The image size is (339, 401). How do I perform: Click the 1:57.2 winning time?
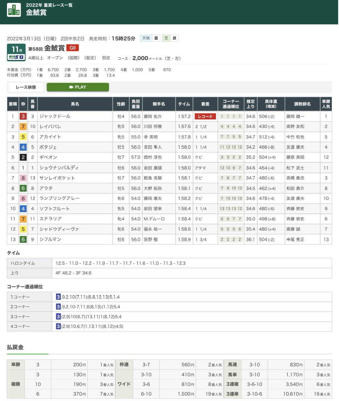pos(184,117)
